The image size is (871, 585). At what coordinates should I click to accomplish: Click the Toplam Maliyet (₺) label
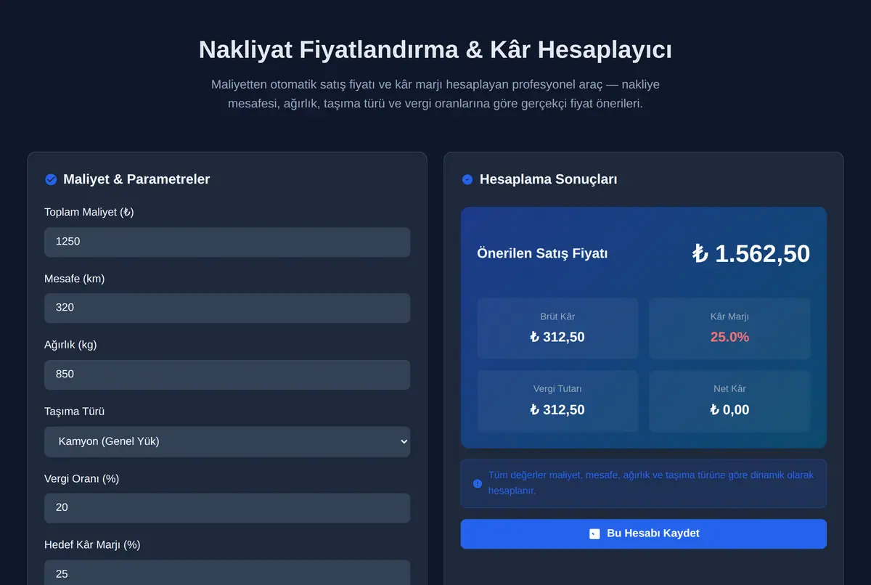pos(89,212)
